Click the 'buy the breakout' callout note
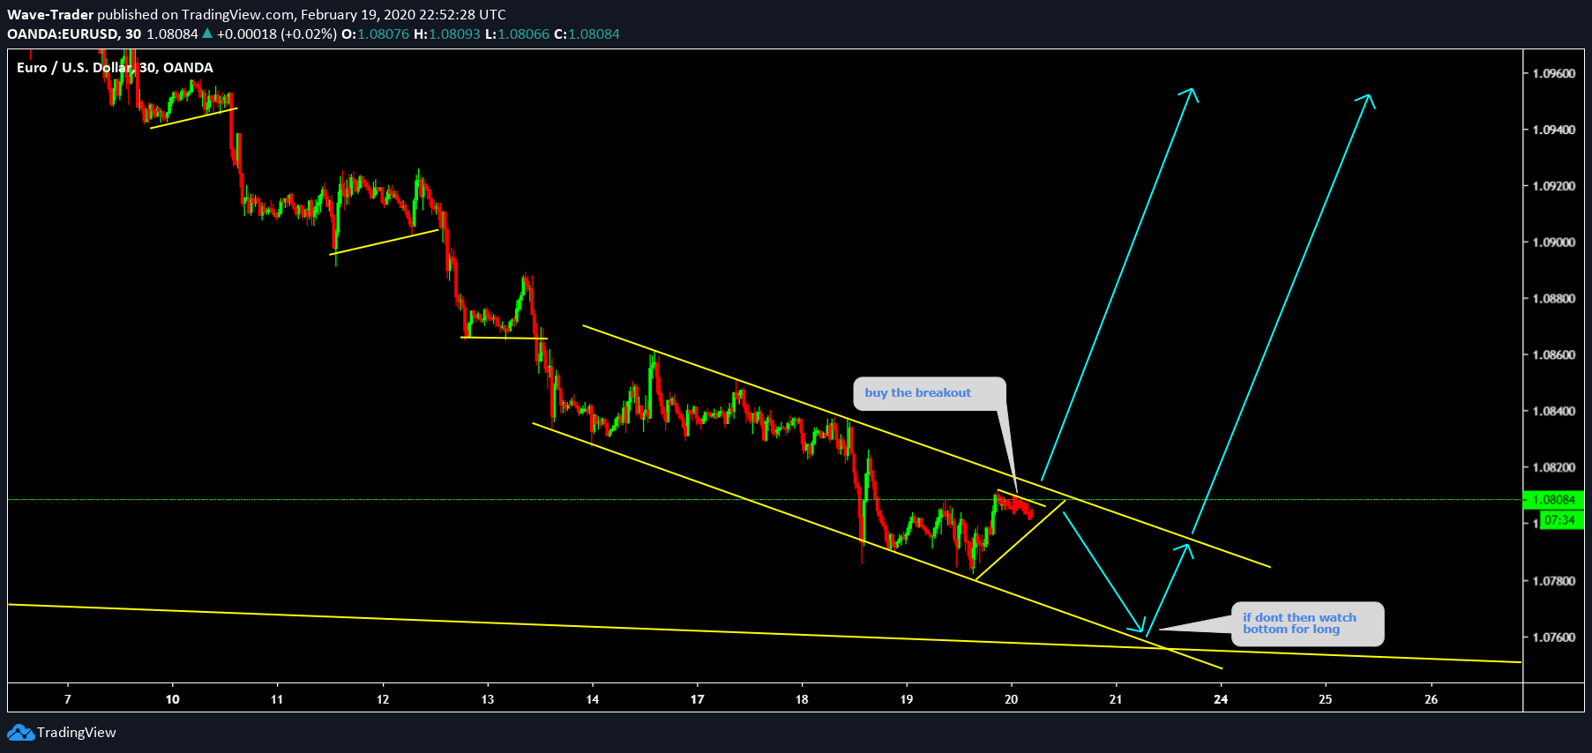This screenshot has width=1592, height=753. point(929,393)
